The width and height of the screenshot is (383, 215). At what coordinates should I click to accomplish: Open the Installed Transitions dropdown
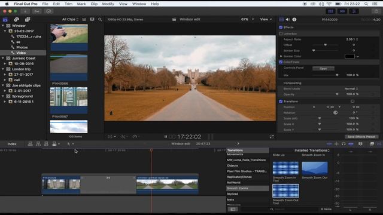312,150
